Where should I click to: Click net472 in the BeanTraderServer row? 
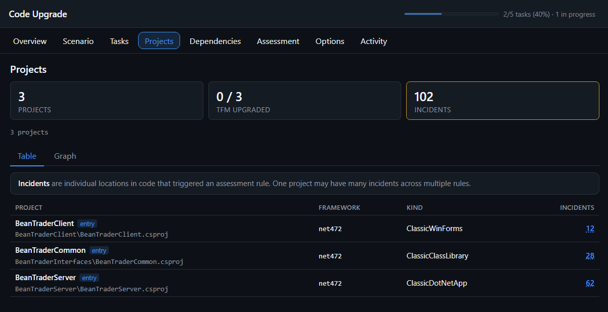pyautogui.click(x=330, y=283)
